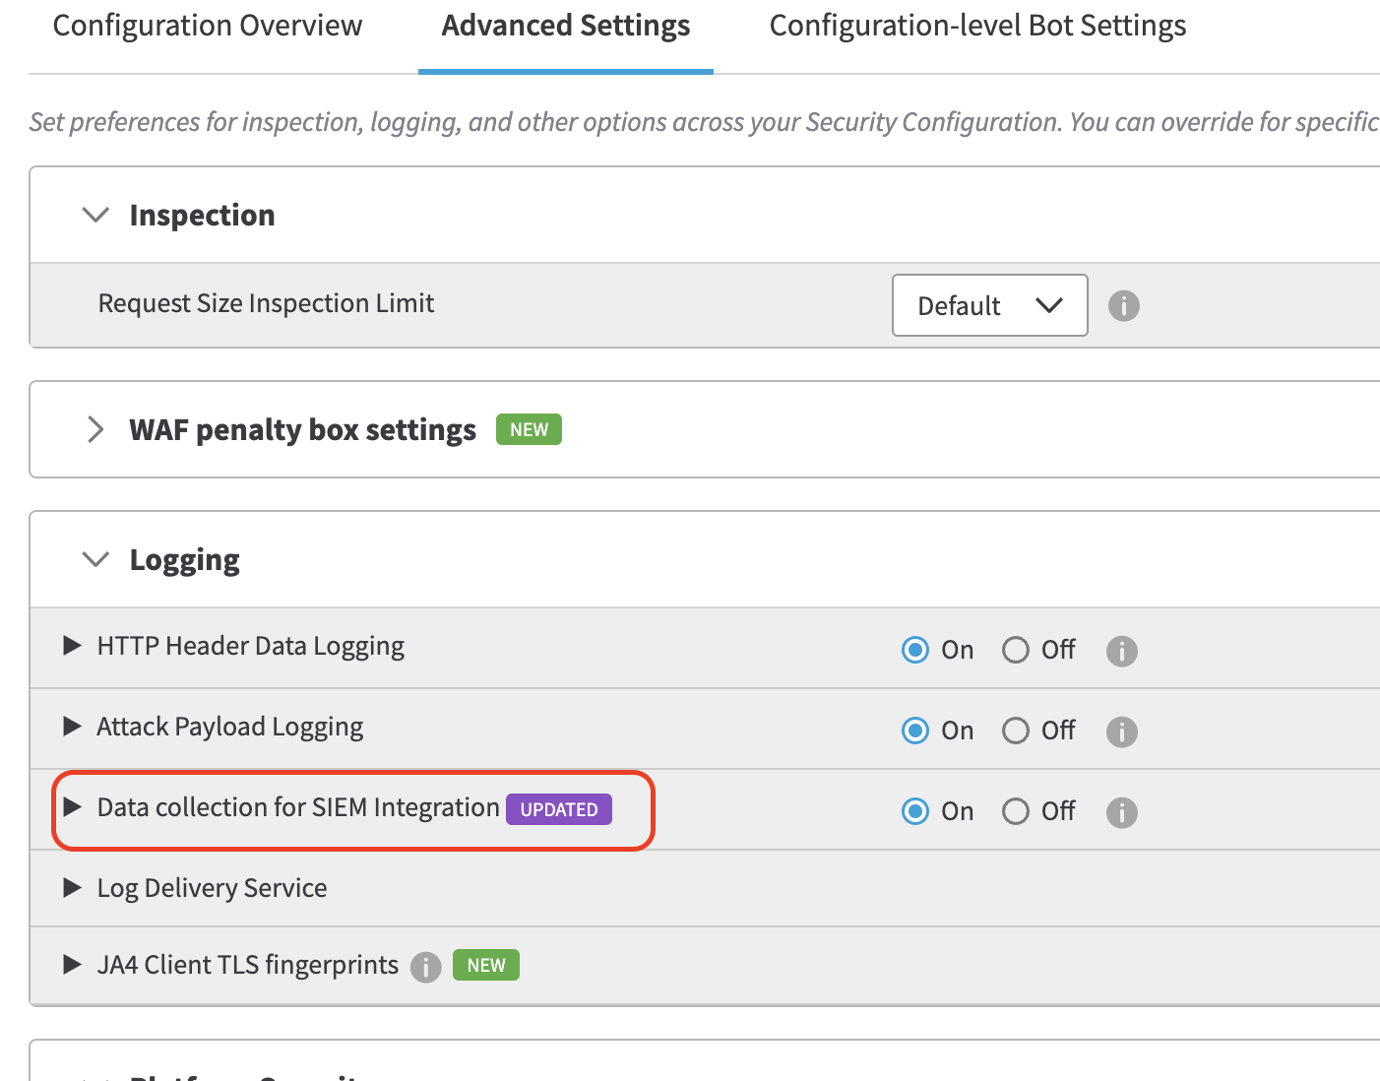Click info icon for HTTP Header Data Logging
The width and height of the screenshot is (1380, 1081).
pyautogui.click(x=1122, y=651)
